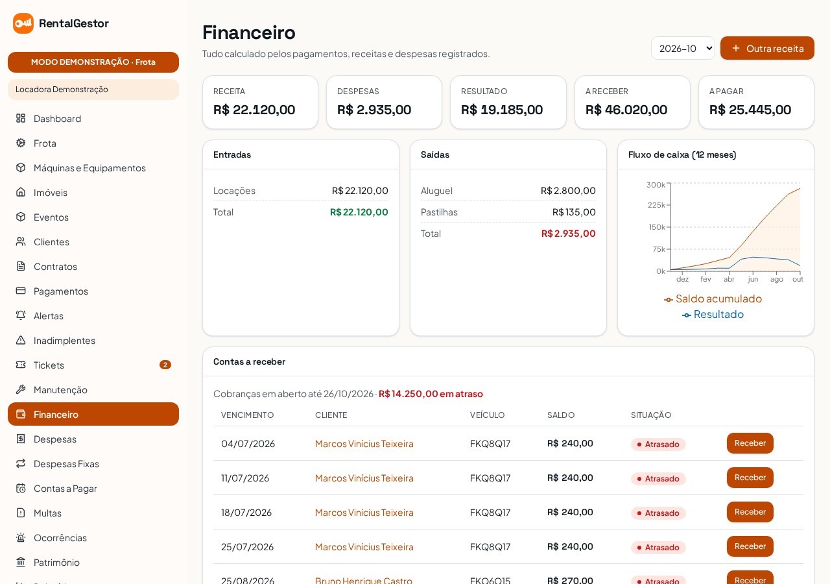
Task: Open Marcos Vinícius Teixeira link on 11/07/2026 row
Action: pyautogui.click(x=364, y=478)
